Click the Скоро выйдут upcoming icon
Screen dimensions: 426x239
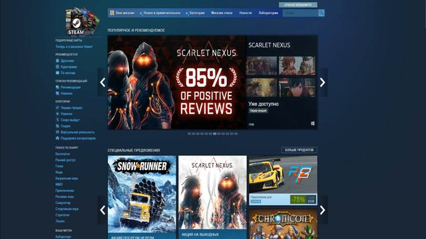click(57, 119)
